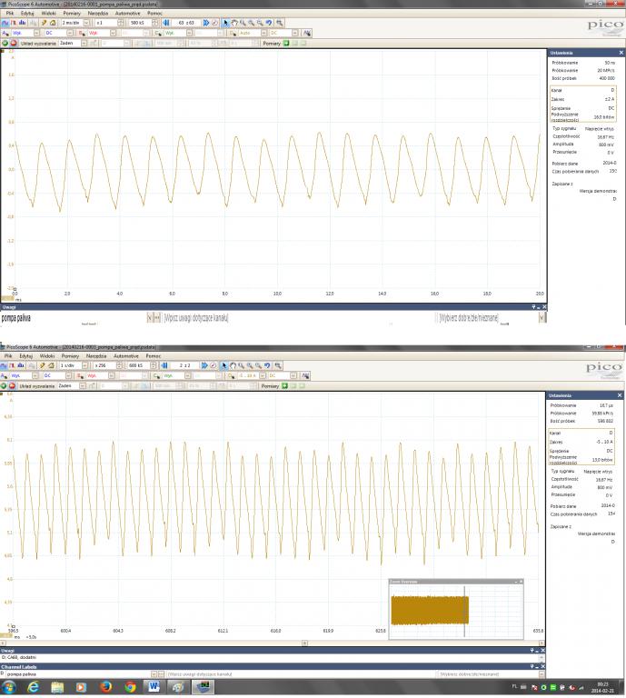The width and height of the screenshot is (626, 698).
Task: Click green add measurement icon in lower window
Action: (285, 385)
